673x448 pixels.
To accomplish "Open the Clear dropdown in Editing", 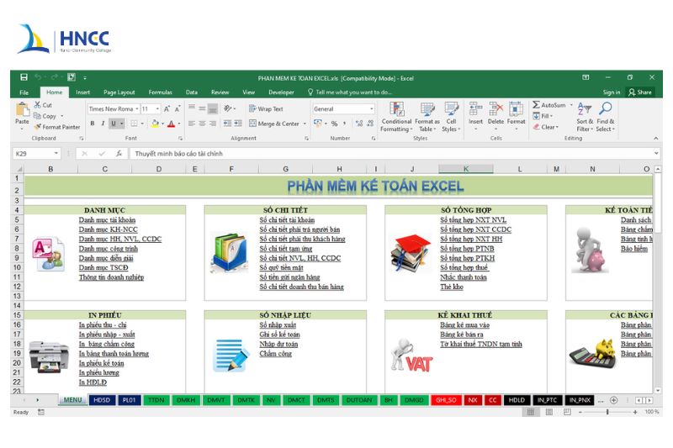I will pyautogui.click(x=546, y=127).
